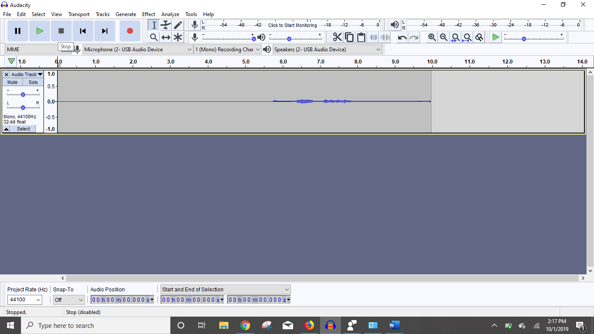Viewport: 594px width, 334px height.
Task: Open the 1 (Mono) Recording Channels dropdown
Action: 227,49
